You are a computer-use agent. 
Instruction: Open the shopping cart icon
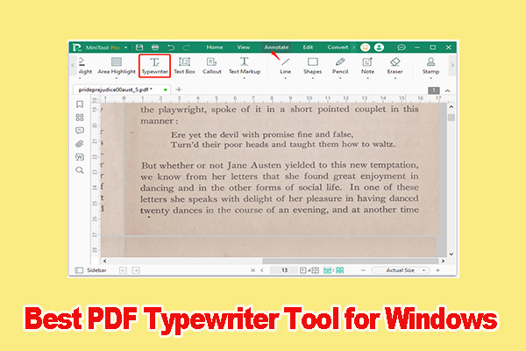(x=365, y=47)
